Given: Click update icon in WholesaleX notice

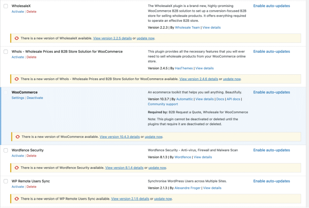Looking at the screenshot, I should [17, 38].
